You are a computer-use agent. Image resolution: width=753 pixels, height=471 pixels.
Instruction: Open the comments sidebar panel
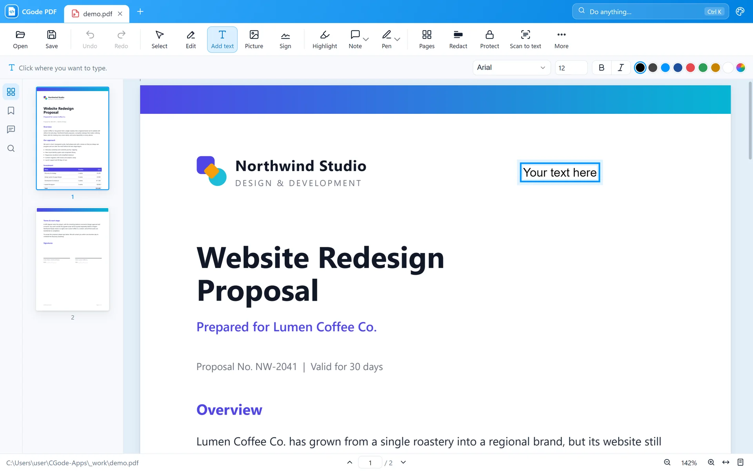[x=11, y=130]
